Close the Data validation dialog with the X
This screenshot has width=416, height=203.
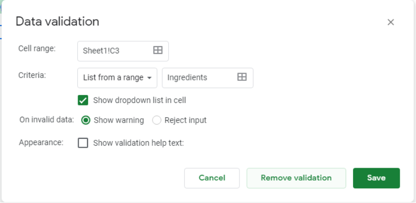390,22
